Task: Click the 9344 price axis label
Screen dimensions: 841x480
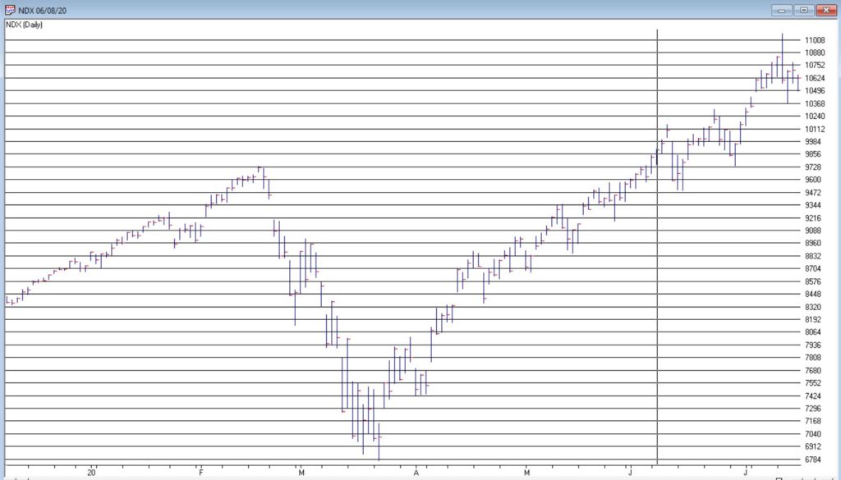Action: pos(815,205)
